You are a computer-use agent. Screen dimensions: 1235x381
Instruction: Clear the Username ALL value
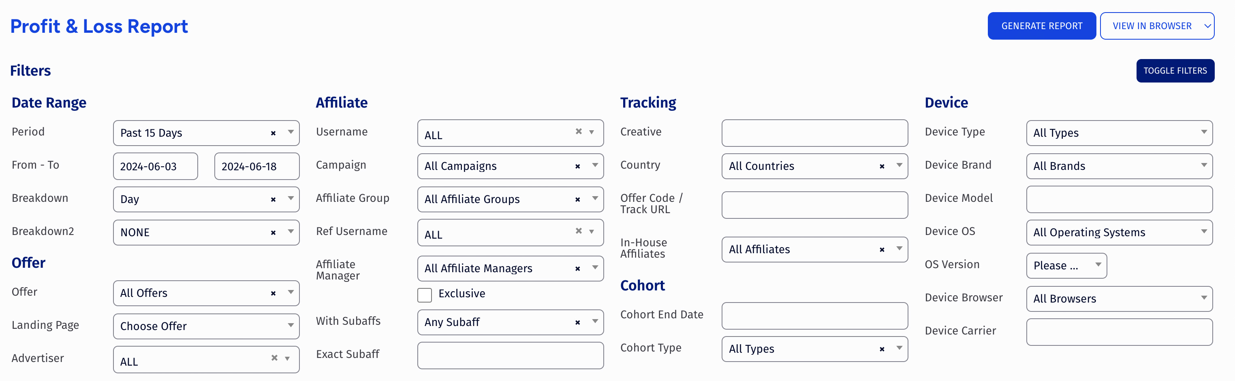pos(578,131)
